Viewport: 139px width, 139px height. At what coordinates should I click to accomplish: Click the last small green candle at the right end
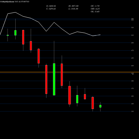pyautogui.click(x=100, y=106)
